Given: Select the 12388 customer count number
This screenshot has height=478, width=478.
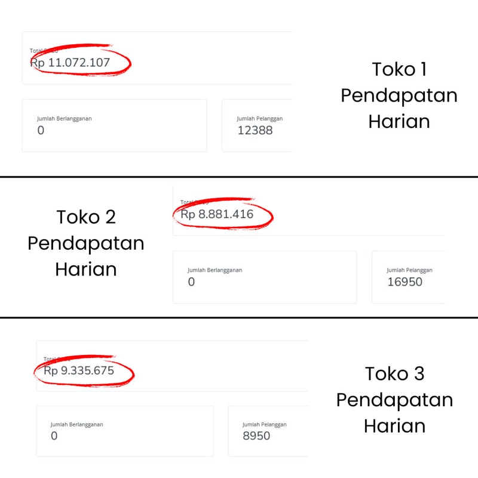Looking at the screenshot, I should coord(255,130).
